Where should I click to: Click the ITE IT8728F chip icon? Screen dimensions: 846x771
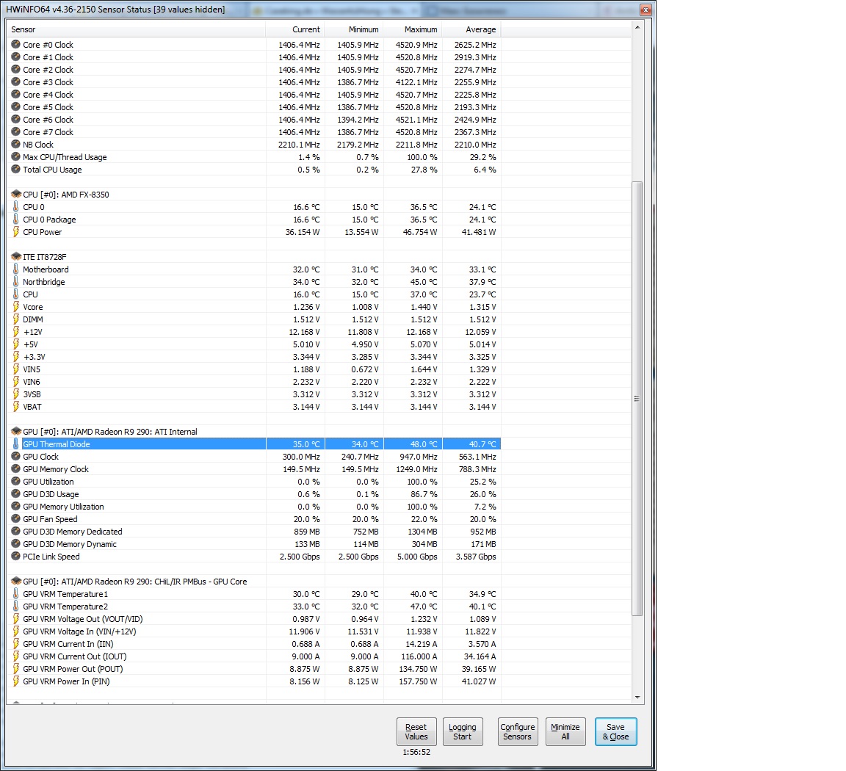[x=16, y=257]
